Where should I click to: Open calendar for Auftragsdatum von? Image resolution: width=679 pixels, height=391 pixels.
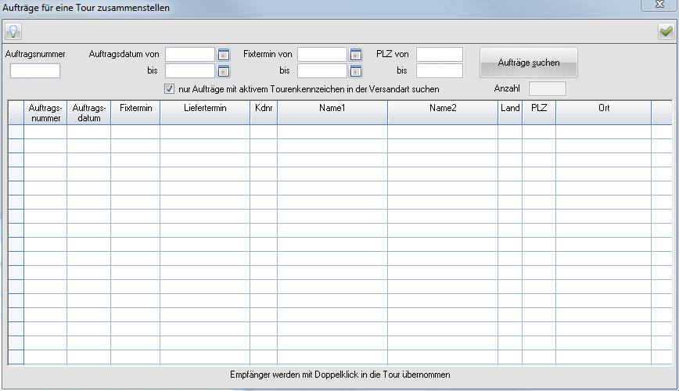pos(224,55)
